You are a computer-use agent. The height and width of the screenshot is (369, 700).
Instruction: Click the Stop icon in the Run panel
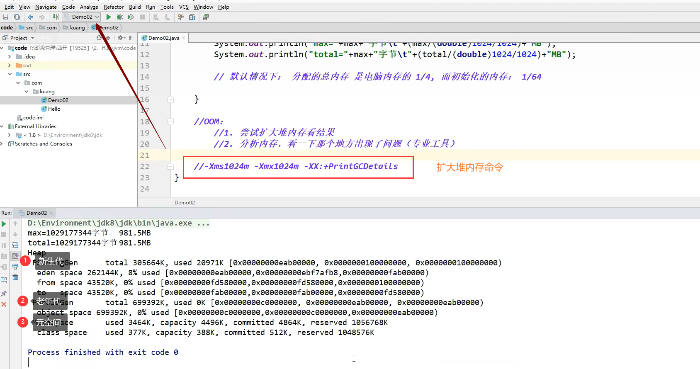click(4, 235)
